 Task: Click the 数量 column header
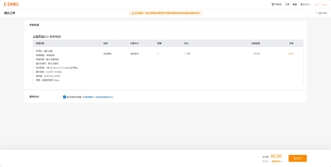159,43
